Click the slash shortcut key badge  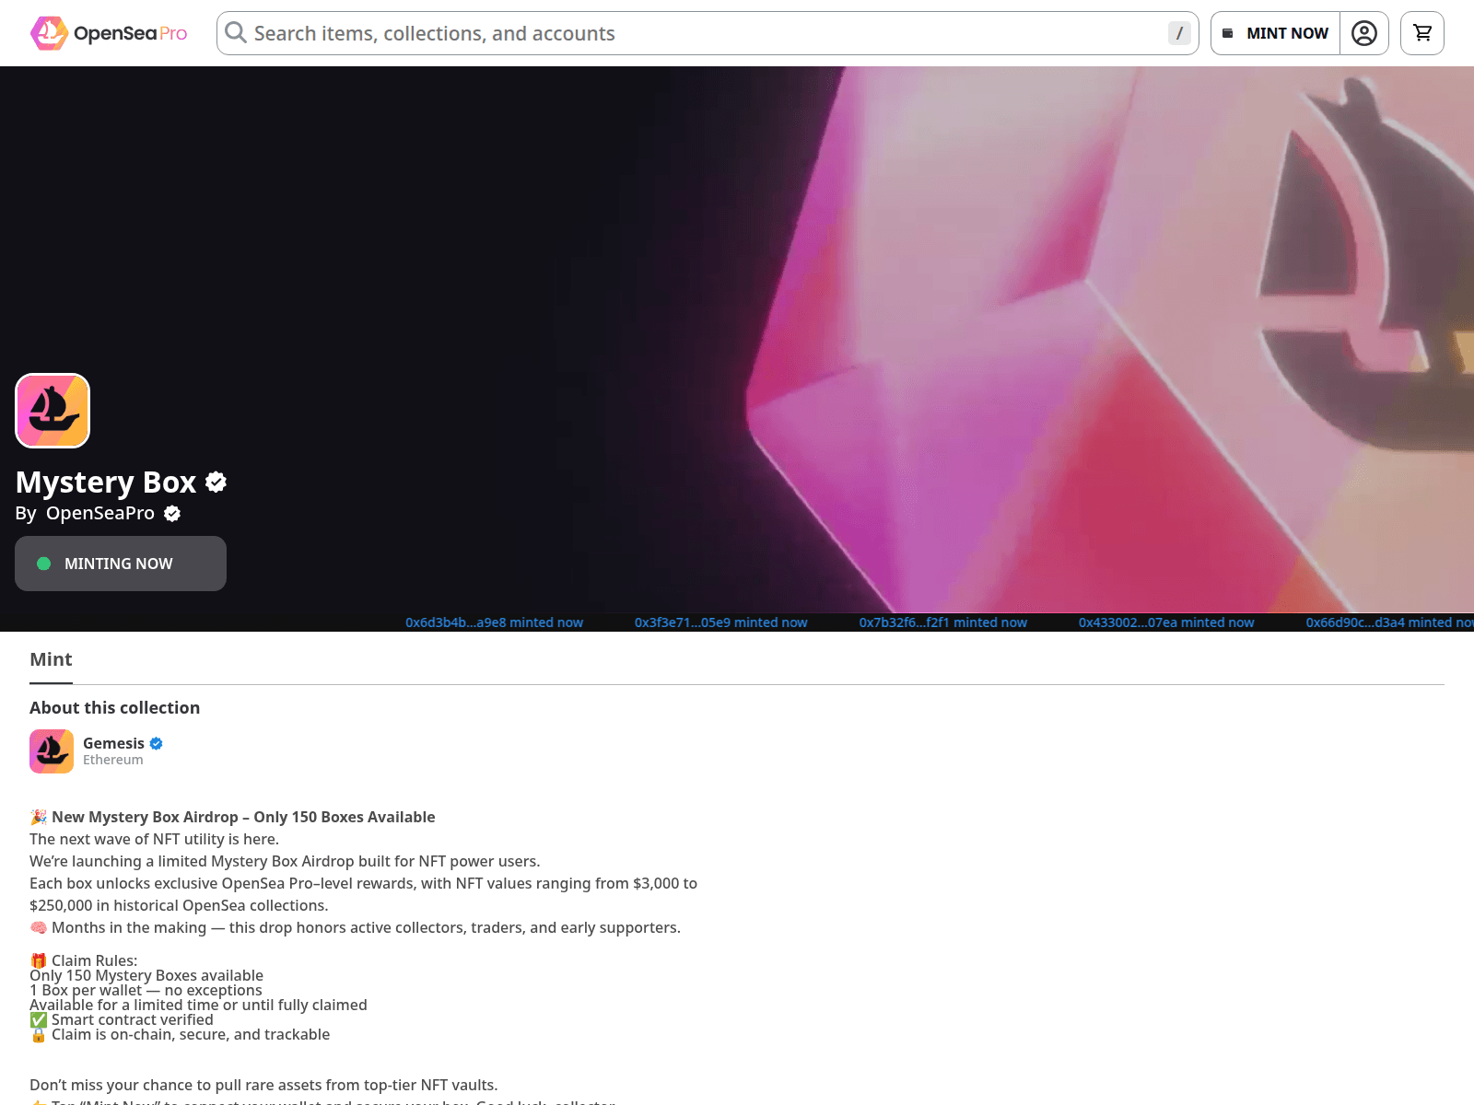tap(1179, 33)
